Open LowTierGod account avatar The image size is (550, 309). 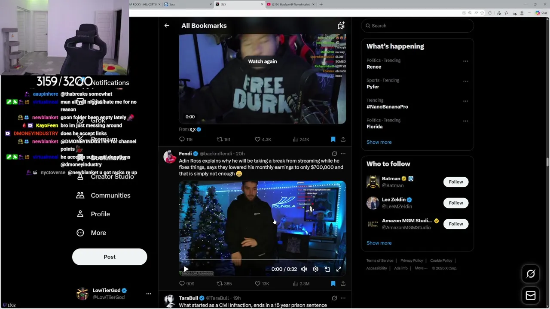tap(82, 294)
